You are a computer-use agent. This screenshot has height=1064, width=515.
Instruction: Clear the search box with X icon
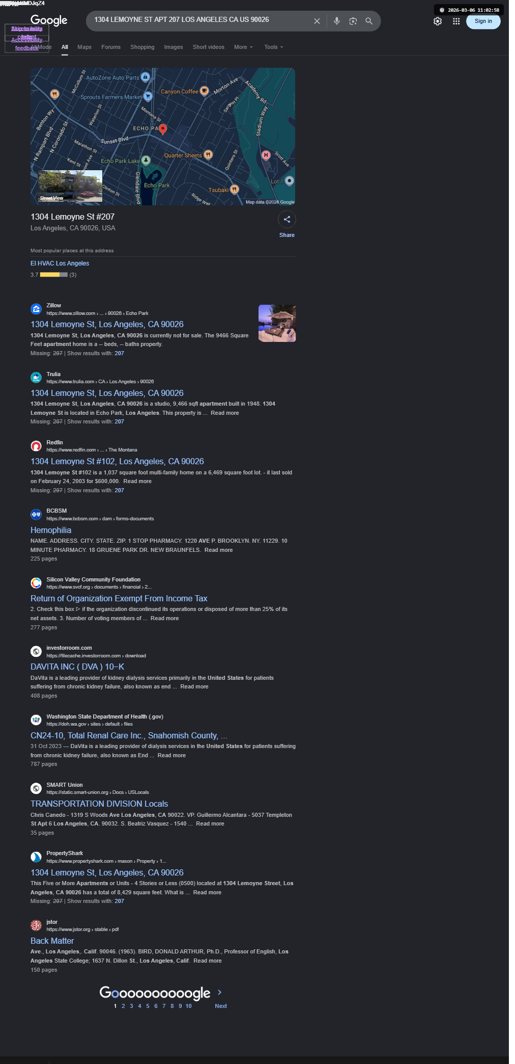317,21
